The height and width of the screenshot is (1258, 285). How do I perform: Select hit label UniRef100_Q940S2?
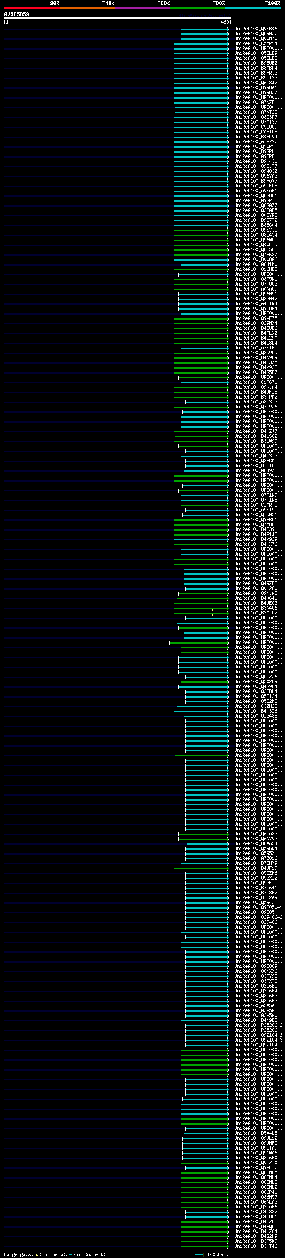[256, 171]
